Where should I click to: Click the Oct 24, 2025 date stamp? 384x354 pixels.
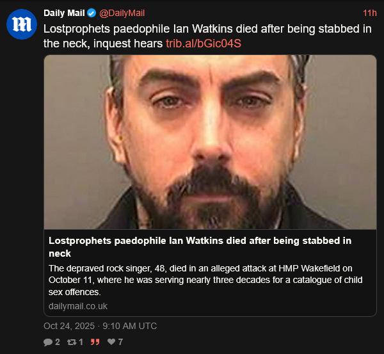(x=69, y=326)
